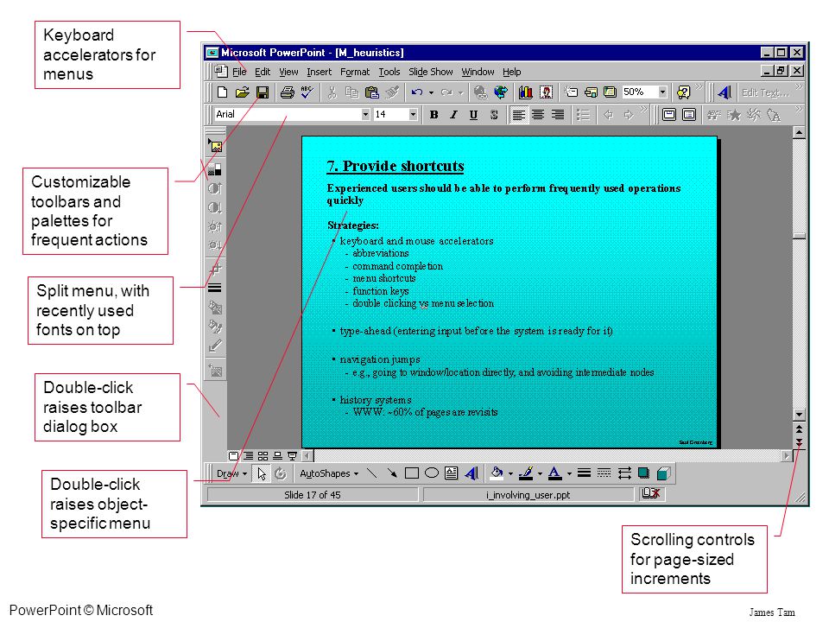Select the Line tool in the Draw toolbar
The width and height of the screenshot is (829, 622).
[x=372, y=473]
